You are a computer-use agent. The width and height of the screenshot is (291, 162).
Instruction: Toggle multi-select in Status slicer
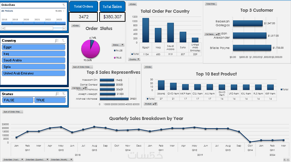57,94
